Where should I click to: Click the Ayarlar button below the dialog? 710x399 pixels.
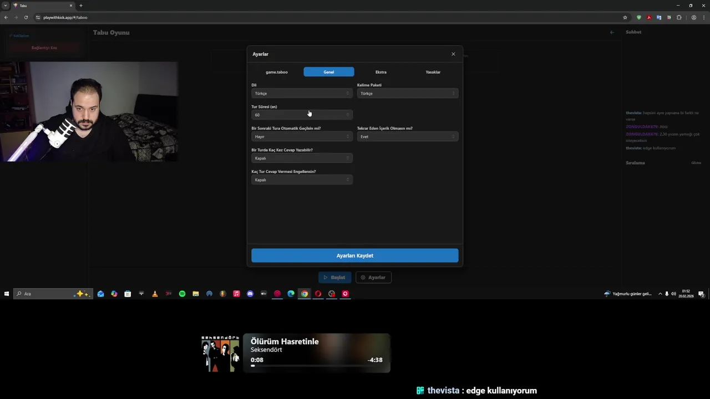[x=373, y=277]
